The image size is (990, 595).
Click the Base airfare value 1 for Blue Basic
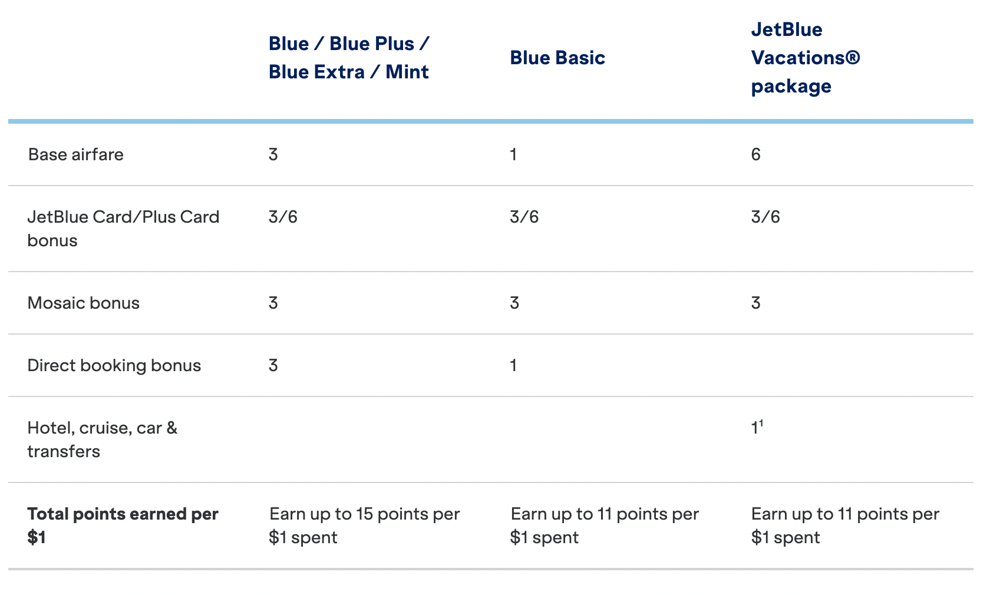[513, 154]
